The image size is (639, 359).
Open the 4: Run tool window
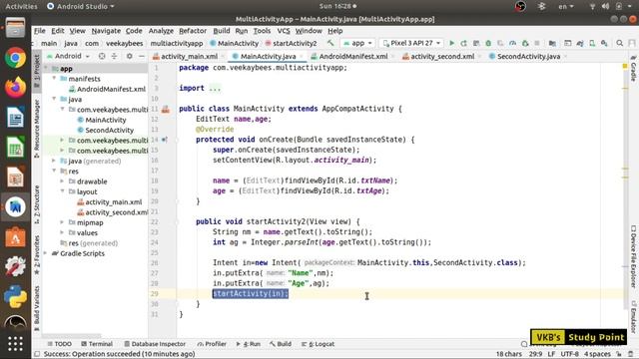coord(249,344)
